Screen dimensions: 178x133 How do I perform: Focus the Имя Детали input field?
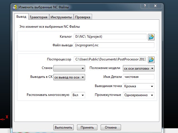tap(139, 77)
